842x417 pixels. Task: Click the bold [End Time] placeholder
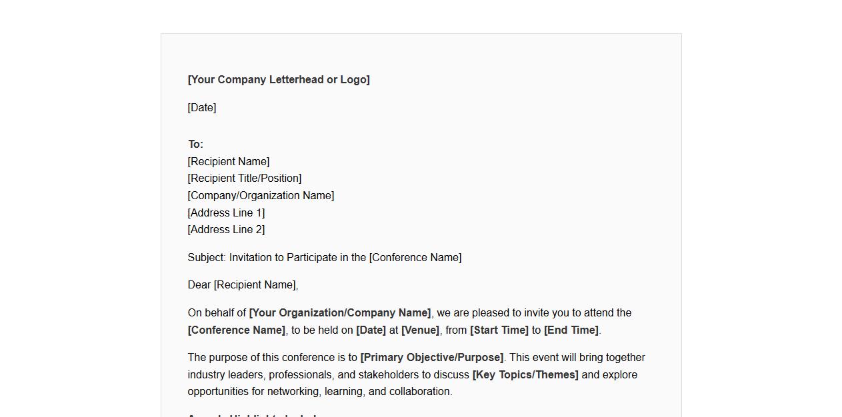pyautogui.click(x=571, y=330)
